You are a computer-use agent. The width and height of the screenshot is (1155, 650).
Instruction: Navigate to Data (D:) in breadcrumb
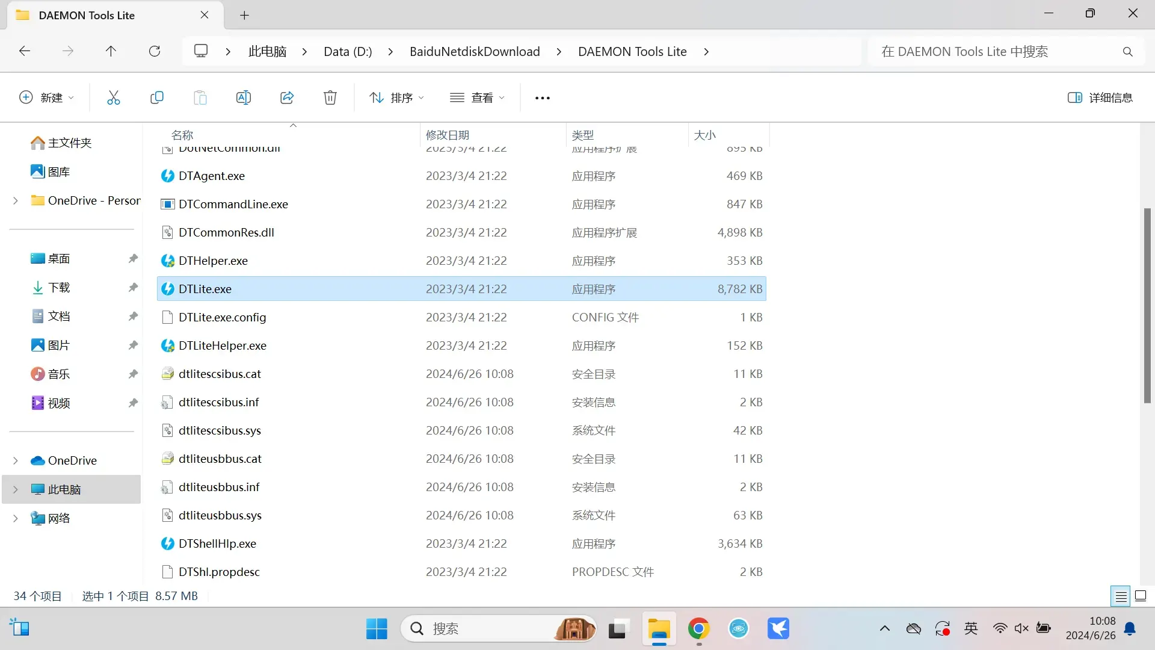point(348,52)
